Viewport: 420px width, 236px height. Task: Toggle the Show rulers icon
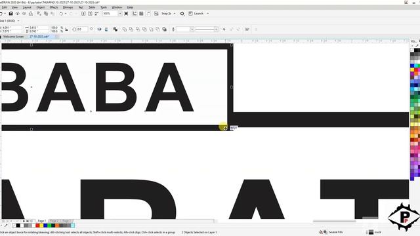coord(135,13)
